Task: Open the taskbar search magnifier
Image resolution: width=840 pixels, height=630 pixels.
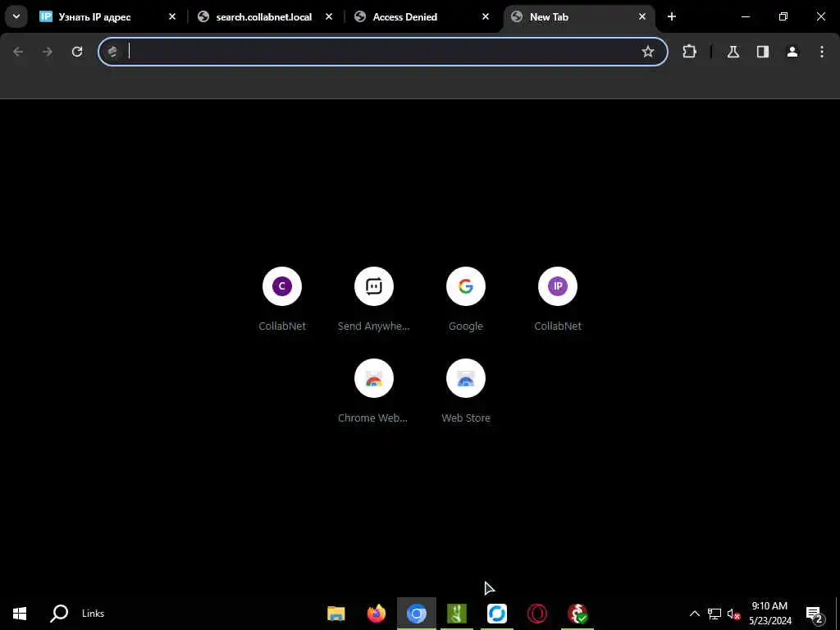Action: 59,614
